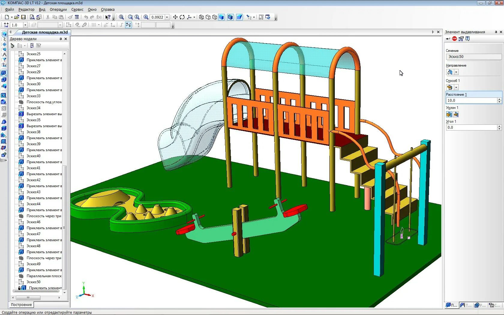Expand the model tree view options dropdown
This screenshot has height=315, width=504.
click(25, 46)
